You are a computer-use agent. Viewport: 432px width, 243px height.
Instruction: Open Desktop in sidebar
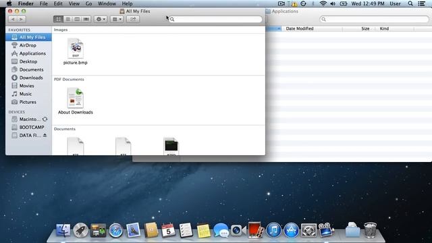(28, 61)
